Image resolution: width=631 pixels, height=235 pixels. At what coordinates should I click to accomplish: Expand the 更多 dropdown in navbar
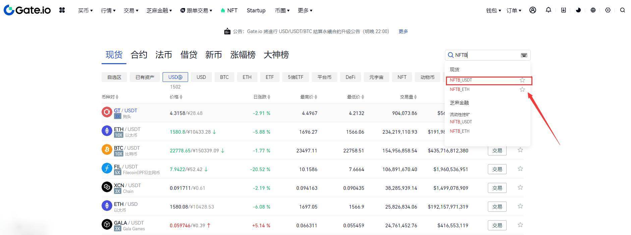click(x=305, y=10)
